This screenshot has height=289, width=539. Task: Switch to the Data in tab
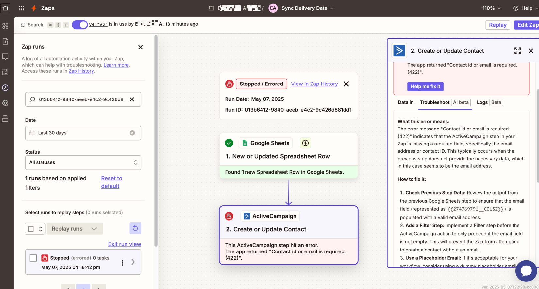coord(406,102)
